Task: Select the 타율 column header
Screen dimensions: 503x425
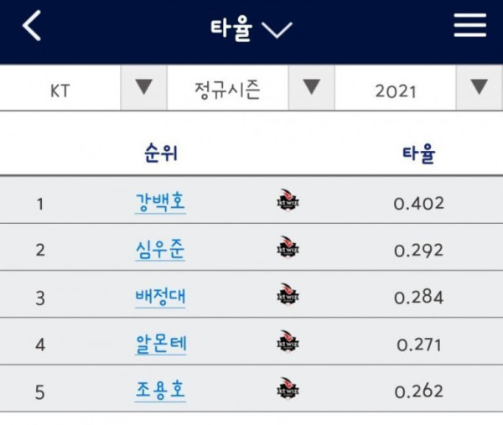Action: [418, 153]
